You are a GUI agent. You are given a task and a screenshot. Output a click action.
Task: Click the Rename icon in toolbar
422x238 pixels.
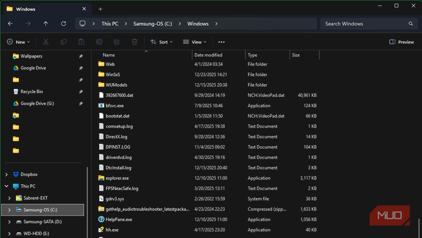(99, 42)
